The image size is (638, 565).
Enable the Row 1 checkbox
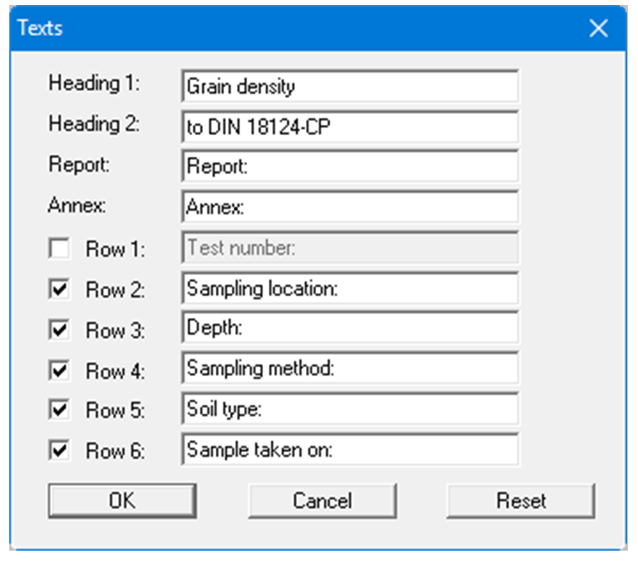click(x=59, y=249)
